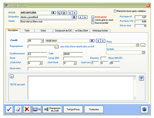
Task: Click the wand icon beside Article field
Action: (59, 13)
